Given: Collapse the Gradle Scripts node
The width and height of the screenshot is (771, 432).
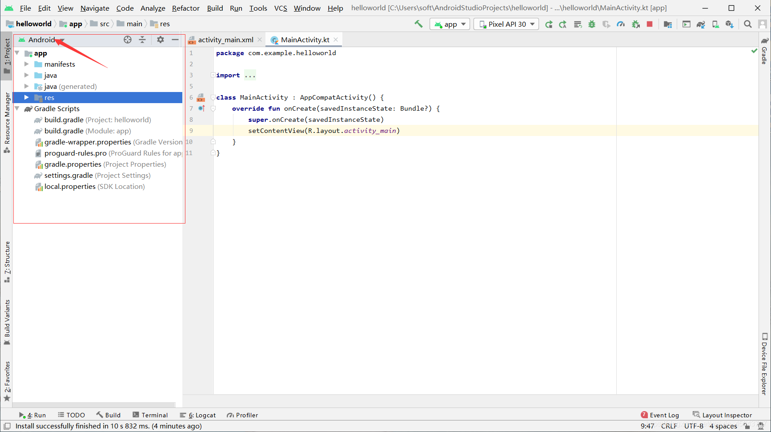Looking at the screenshot, I should click(x=17, y=108).
